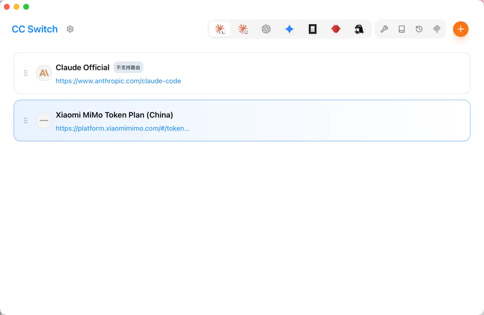Switch to Claude Desktop app icon
Screen dimensions: 484x315
pyautogui.click(x=243, y=29)
